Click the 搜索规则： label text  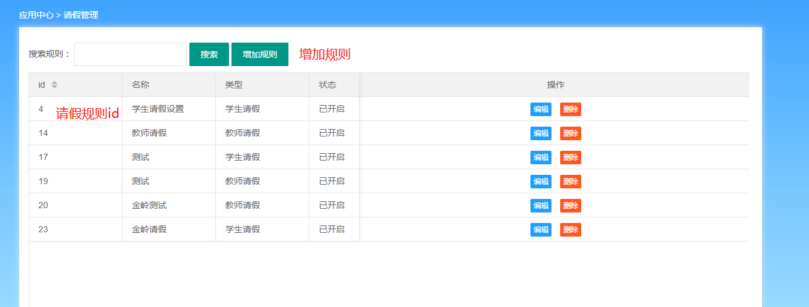(x=50, y=54)
